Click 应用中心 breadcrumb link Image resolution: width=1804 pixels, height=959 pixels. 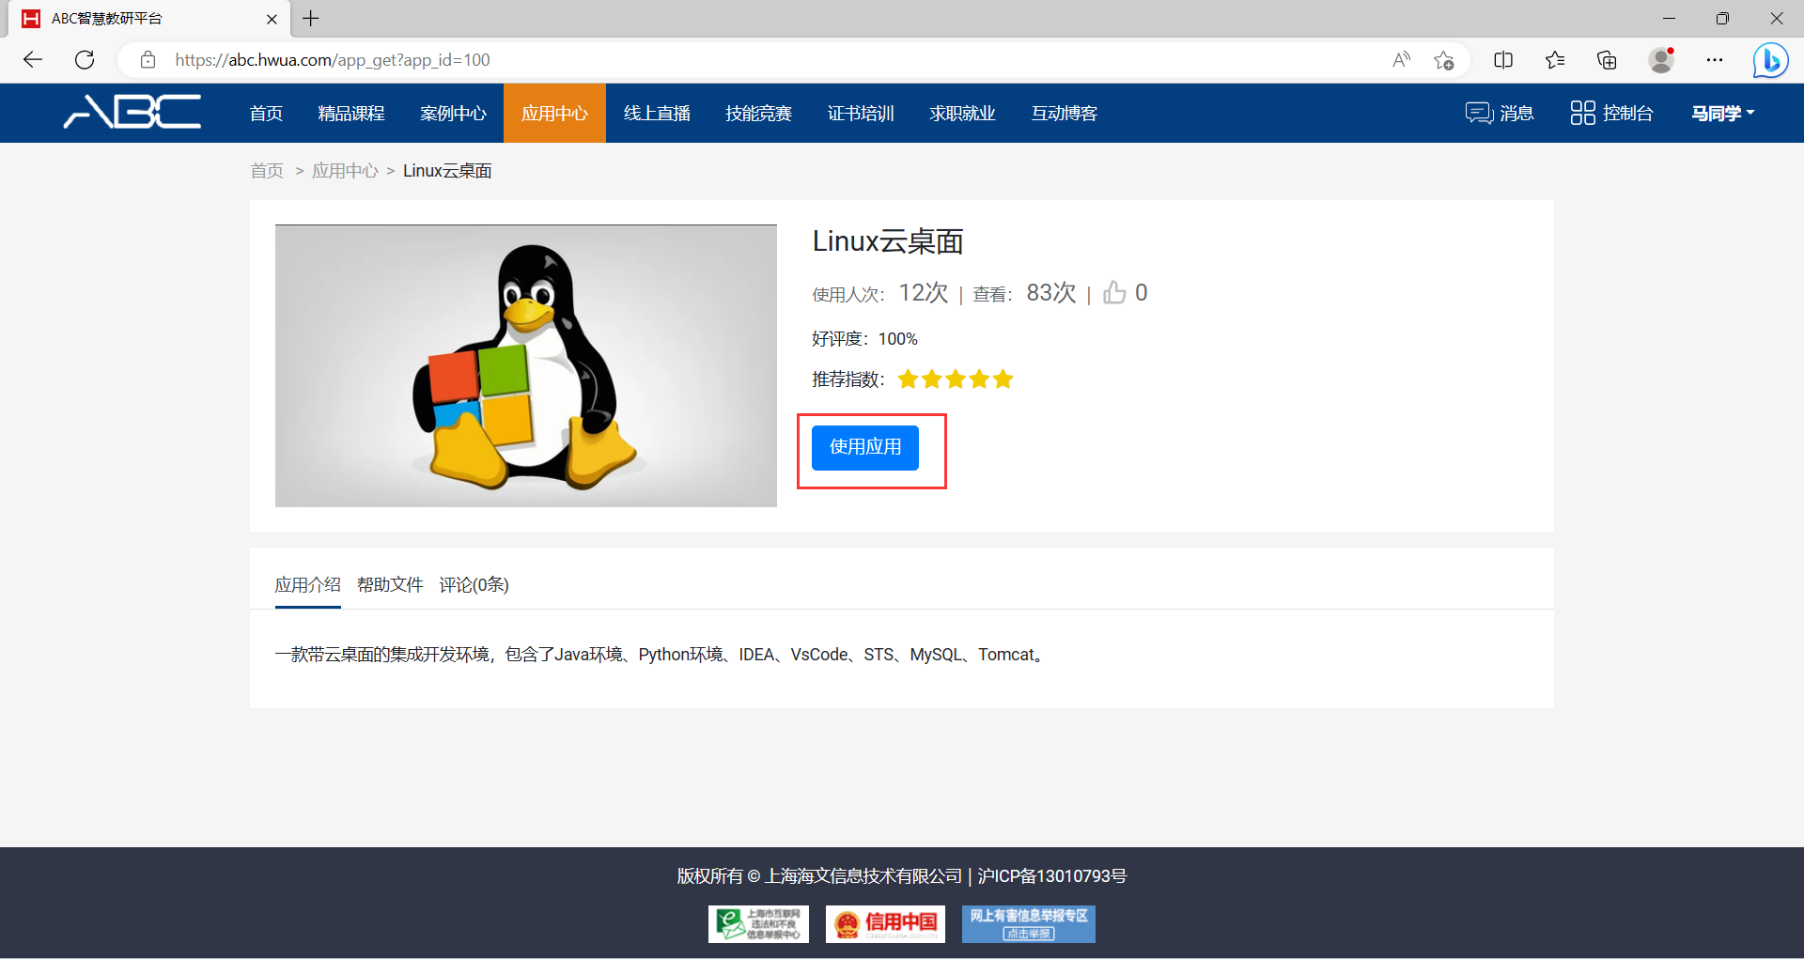345,171
